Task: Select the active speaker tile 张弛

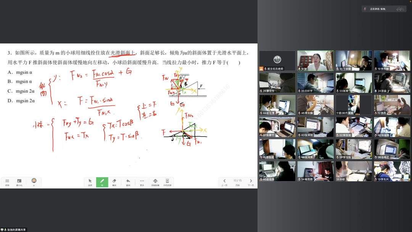Action: [315, 61]
